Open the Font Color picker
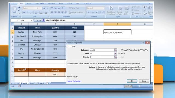Image resolution: width=175 pixels, height=98 pixels. tap(46, 13)
